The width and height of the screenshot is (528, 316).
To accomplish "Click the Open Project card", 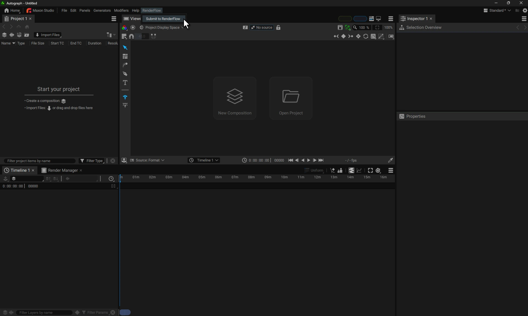I will tap(291, 98).
